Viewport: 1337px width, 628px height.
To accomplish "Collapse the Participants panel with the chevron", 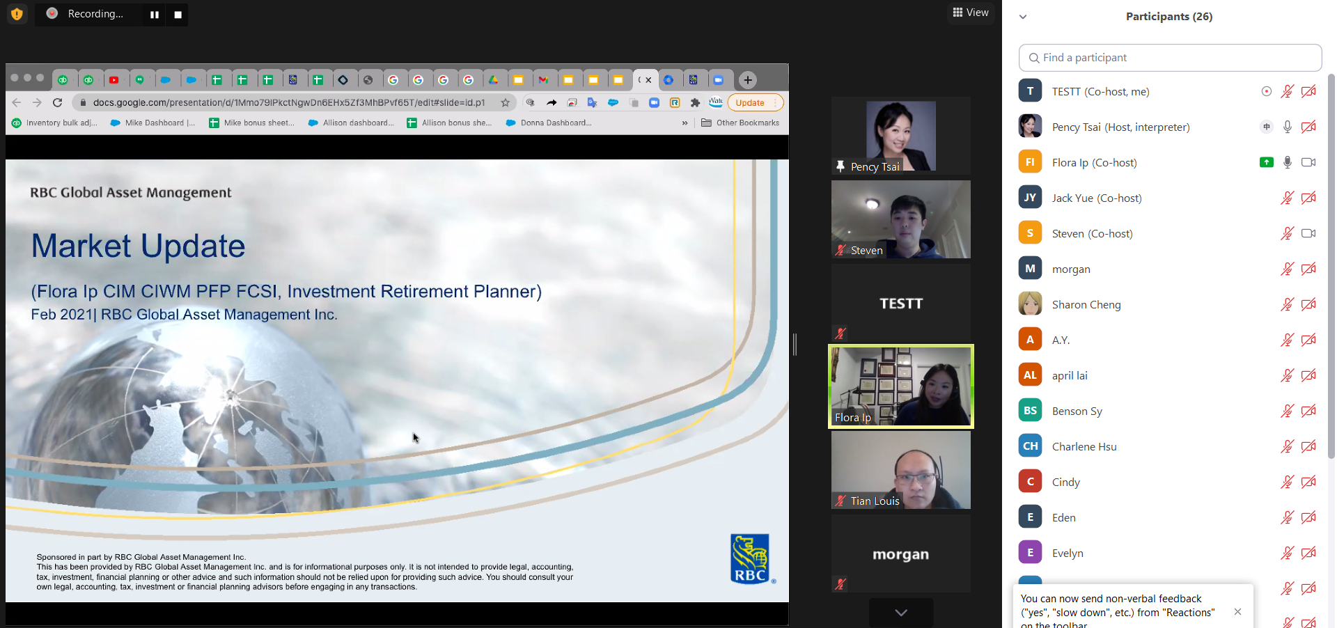I will tap(1023, 17).
